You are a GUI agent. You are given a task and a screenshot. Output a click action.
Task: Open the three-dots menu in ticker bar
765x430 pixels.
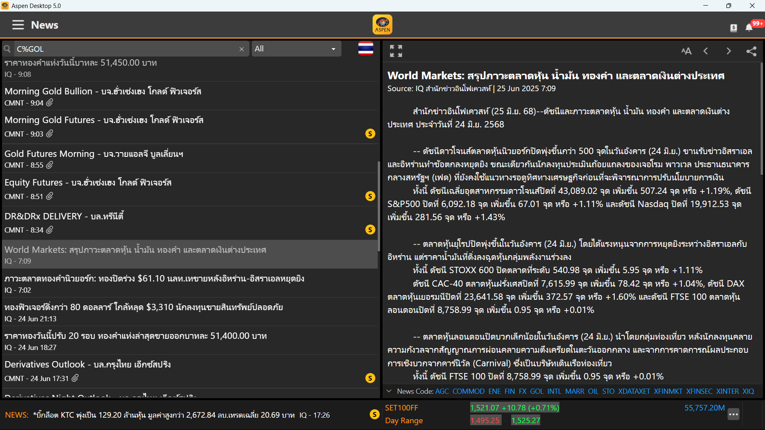pyautogui.click(x=734, y=414)
